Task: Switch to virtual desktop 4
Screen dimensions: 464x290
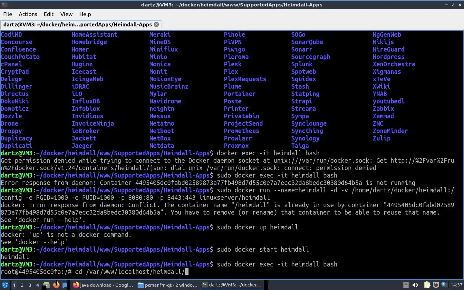Action: click(x=38, y=285)
